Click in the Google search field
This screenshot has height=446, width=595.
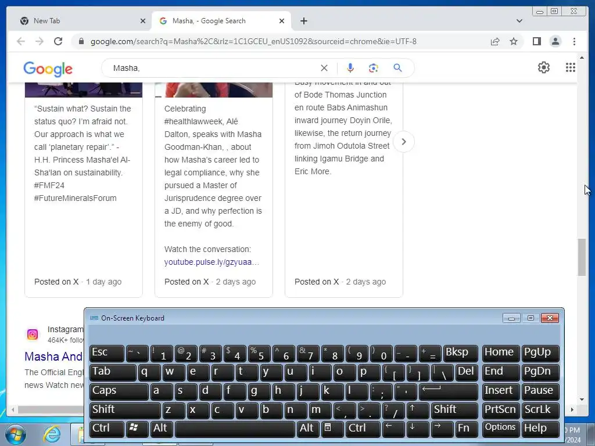click(x=214, y=68)
